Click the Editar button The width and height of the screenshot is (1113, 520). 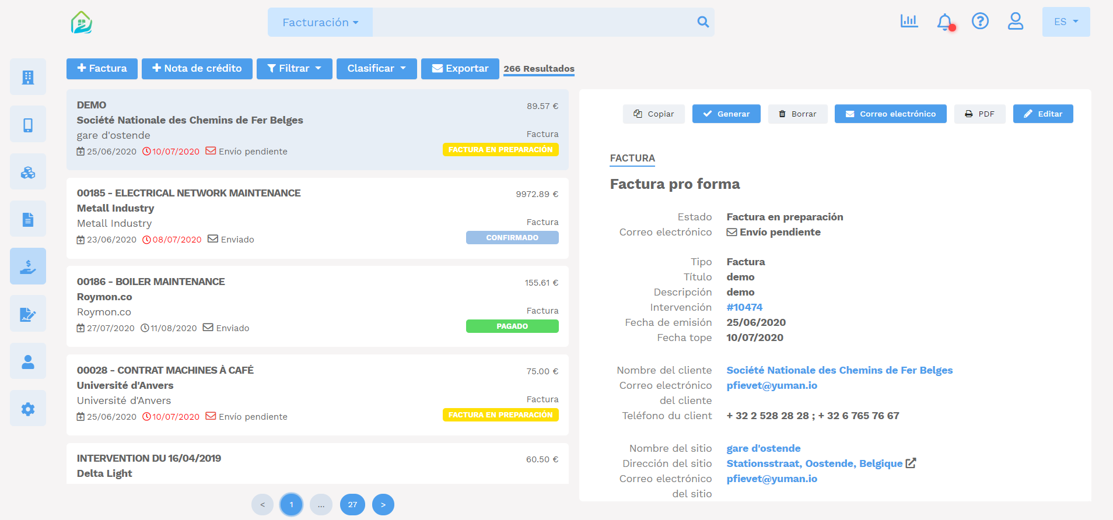click(1043, 114)
